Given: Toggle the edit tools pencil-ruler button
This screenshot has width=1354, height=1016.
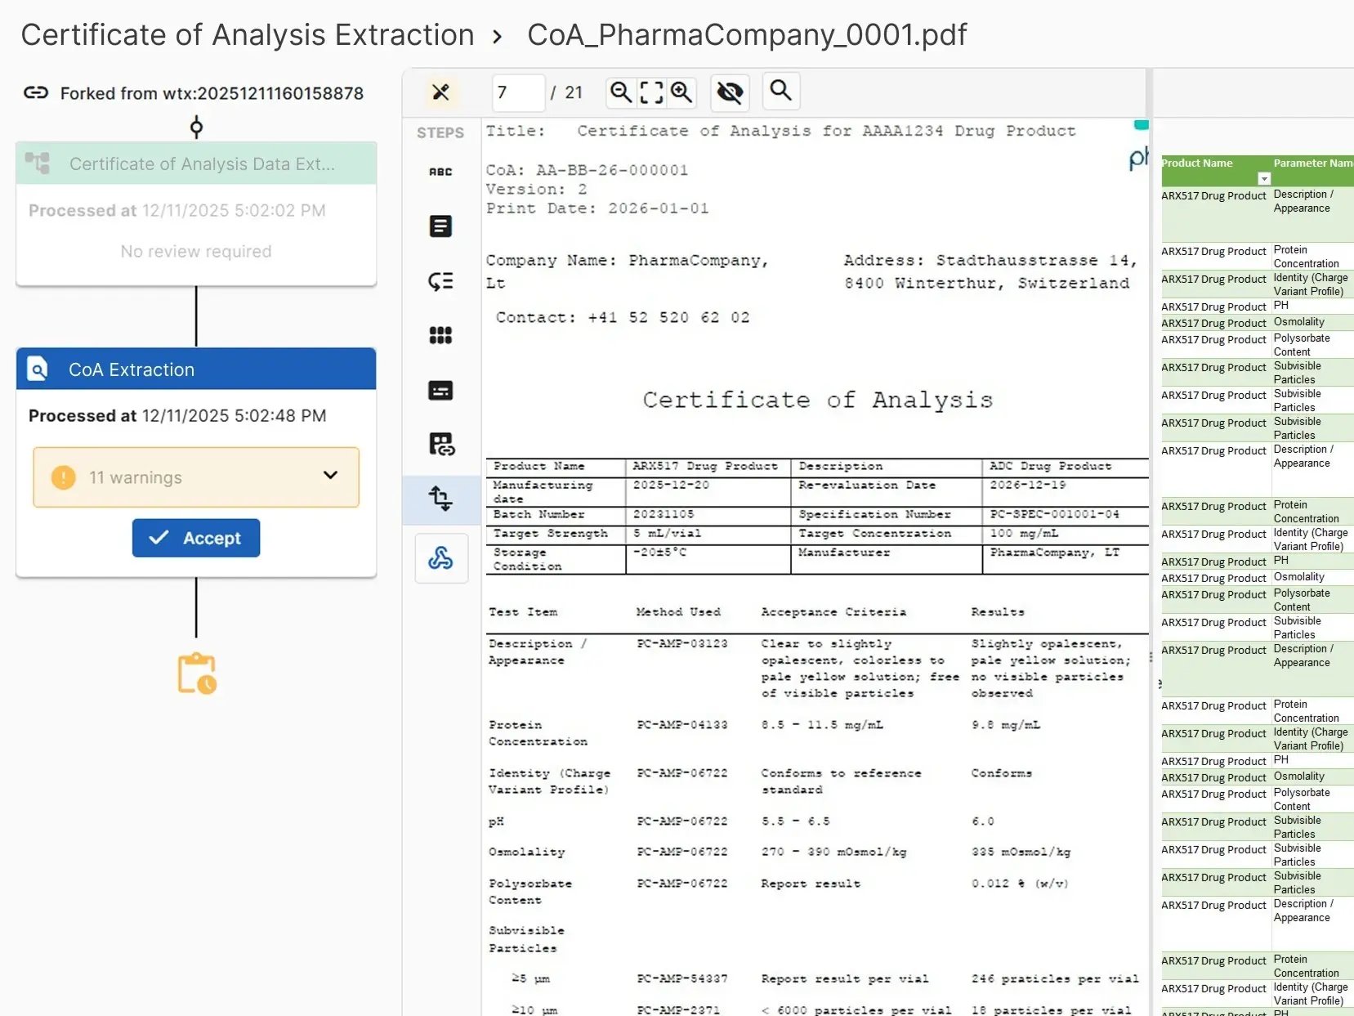Looking at the screenshot, I should [440, 92].
